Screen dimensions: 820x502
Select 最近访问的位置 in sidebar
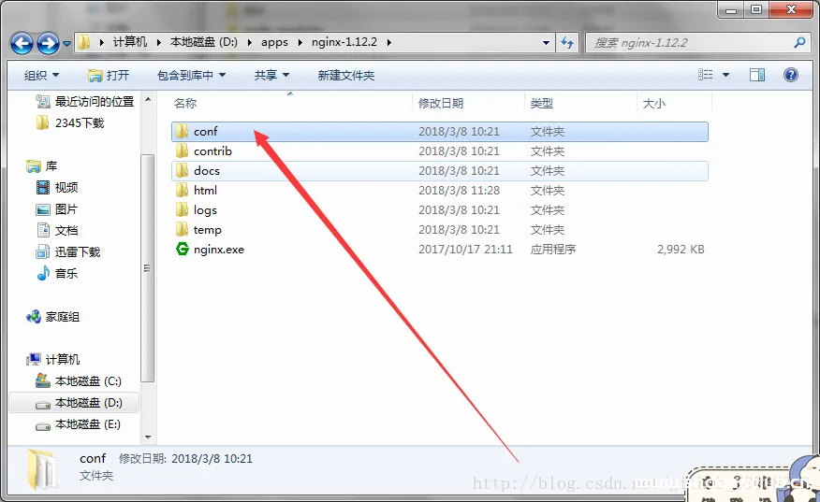click(x=85, y=101)
